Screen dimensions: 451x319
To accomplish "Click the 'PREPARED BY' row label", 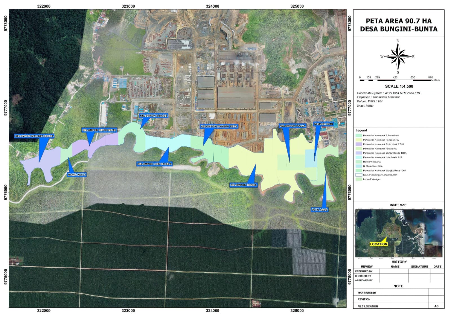I will [x=364, y=271].
